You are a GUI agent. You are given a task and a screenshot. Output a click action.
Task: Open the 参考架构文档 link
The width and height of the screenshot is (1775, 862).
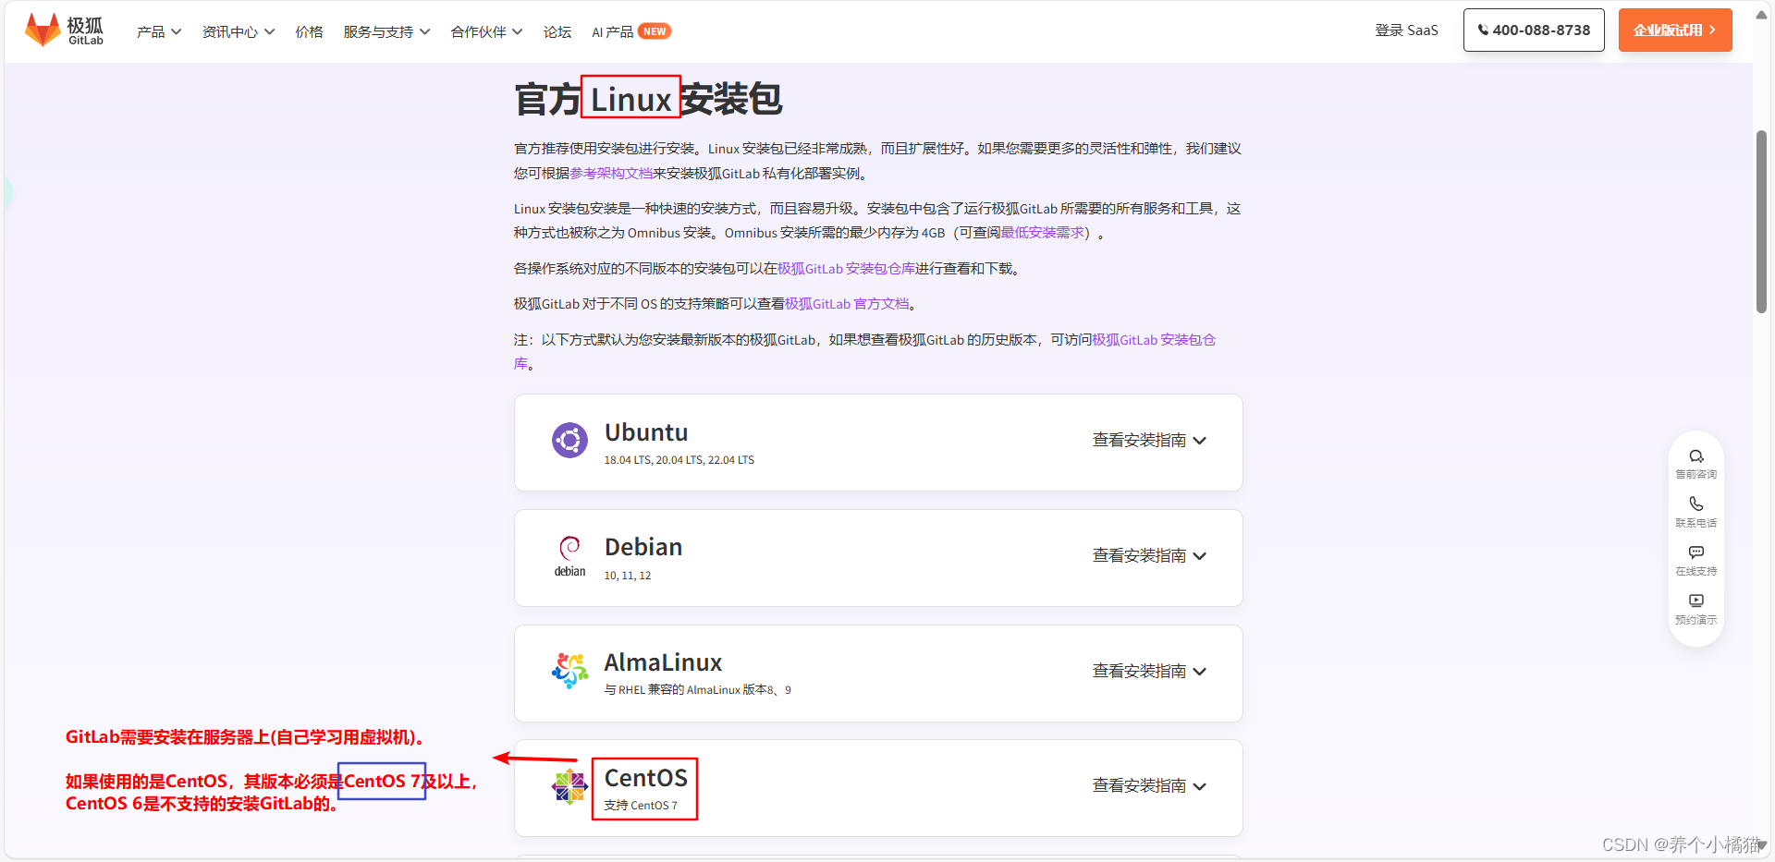(x=611, y=174)
